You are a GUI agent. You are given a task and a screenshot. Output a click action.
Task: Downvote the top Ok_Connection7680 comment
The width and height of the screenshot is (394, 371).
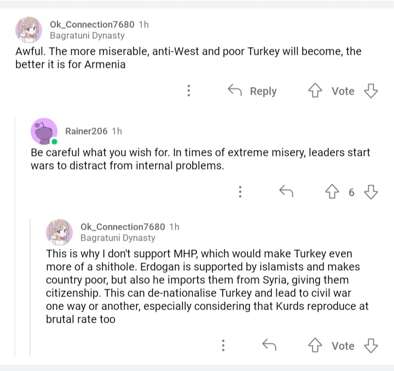(x=371, y=91)
